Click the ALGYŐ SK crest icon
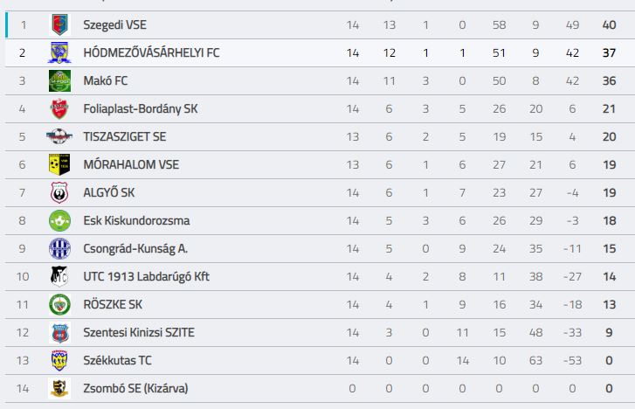The image size is (635, 409). [x=59, y=192]
